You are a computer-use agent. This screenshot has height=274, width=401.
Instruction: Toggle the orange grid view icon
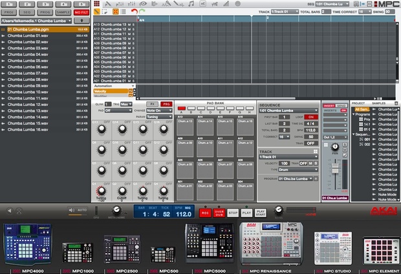point(116,12)
